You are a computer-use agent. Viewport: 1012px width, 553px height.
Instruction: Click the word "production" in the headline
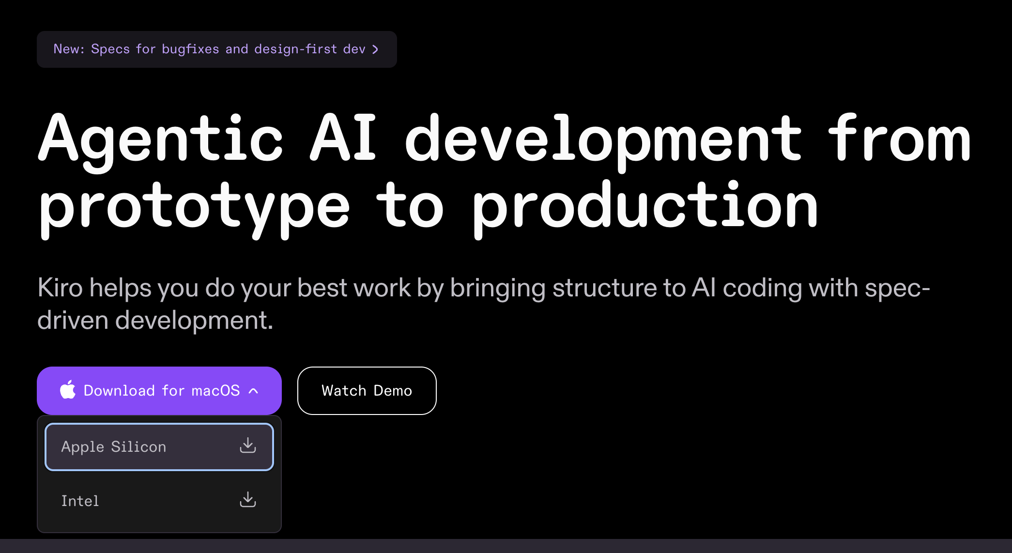click(x=645, y=207)
